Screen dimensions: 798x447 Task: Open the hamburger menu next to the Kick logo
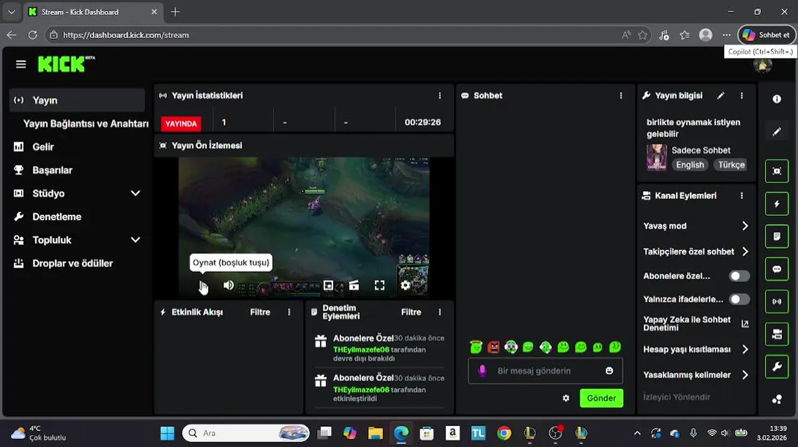coord(21,65)
